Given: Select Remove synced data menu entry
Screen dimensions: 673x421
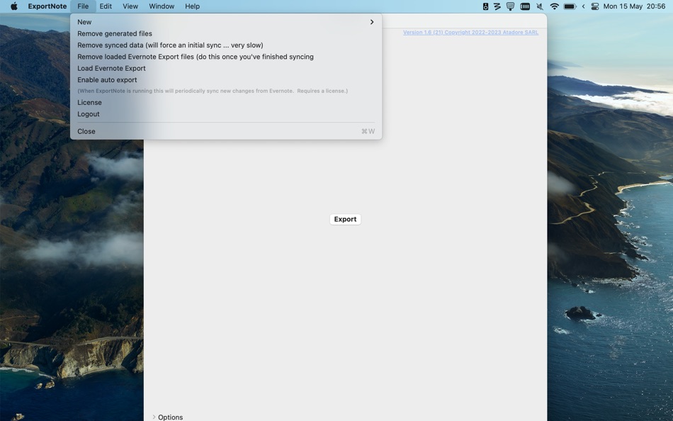Looking at the screenshot, I should [226, 45].
